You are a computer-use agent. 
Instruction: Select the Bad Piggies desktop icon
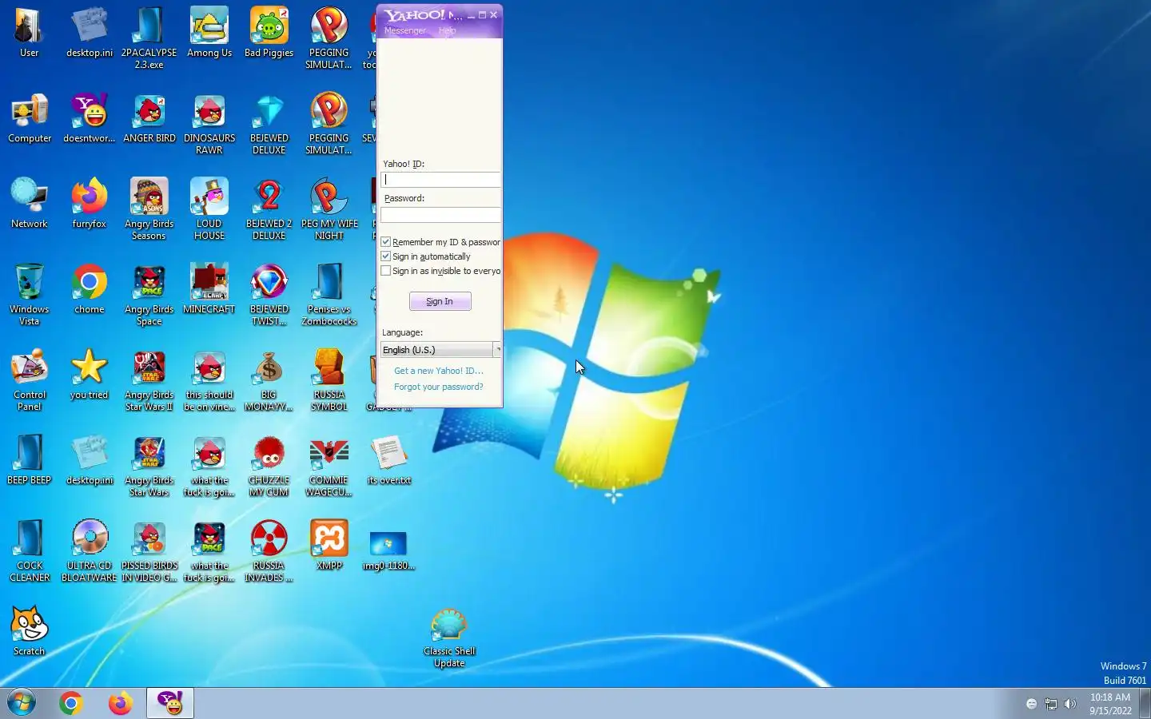(x=269, y=33)
